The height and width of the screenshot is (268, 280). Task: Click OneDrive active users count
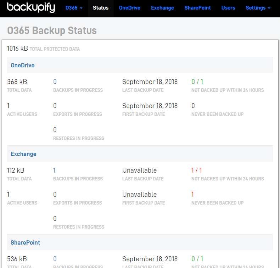(x=8, y=106)
